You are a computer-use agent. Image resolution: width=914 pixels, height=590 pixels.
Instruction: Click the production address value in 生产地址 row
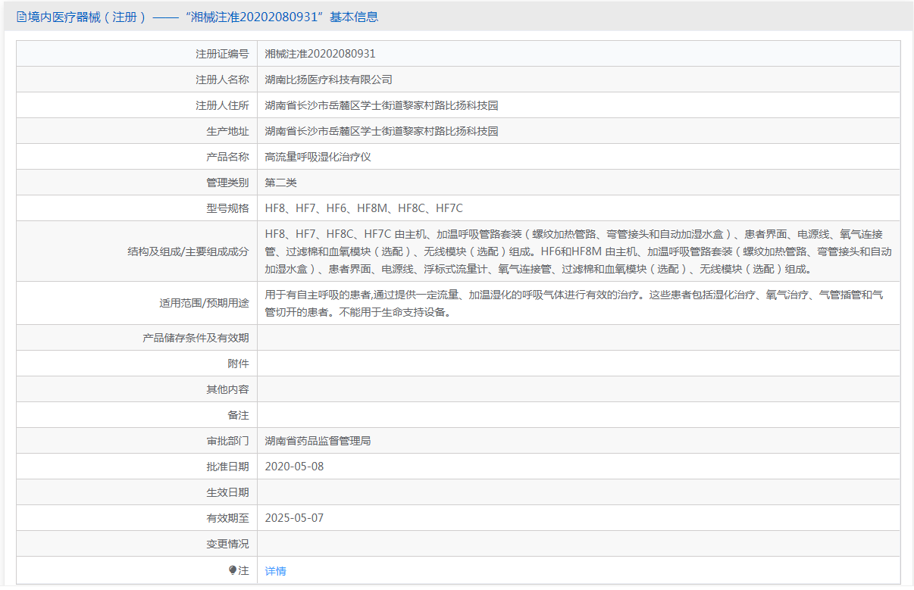tap(381, 131)
